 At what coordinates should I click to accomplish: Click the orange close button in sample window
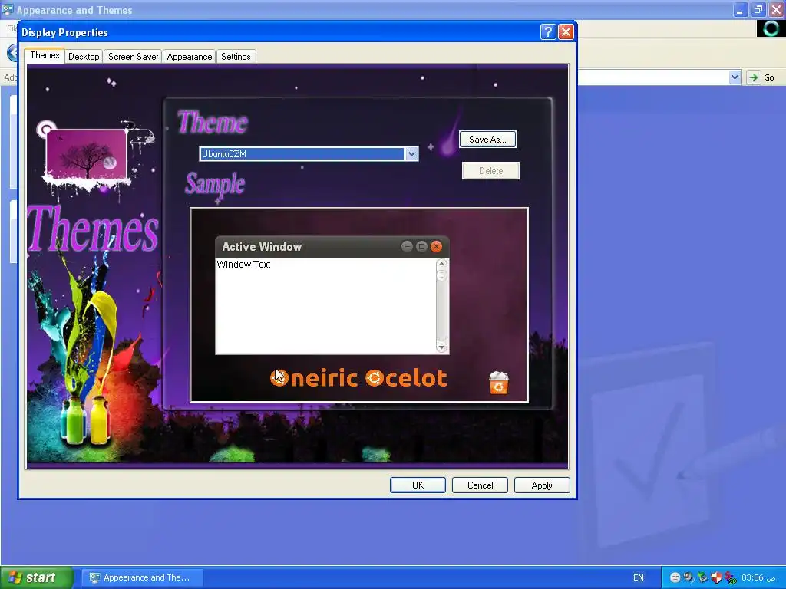[436, 246]
